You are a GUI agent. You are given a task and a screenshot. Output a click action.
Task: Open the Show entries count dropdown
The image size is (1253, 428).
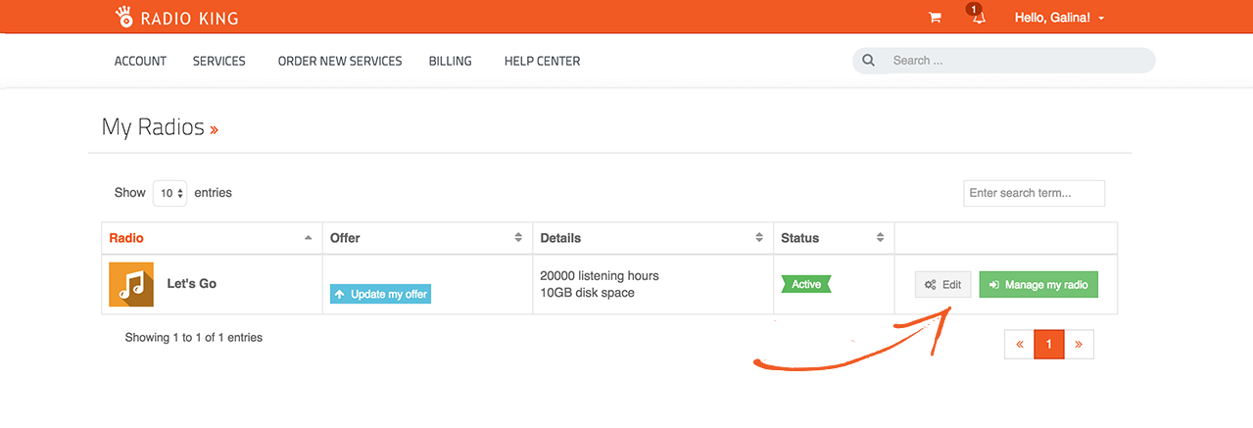169,193
